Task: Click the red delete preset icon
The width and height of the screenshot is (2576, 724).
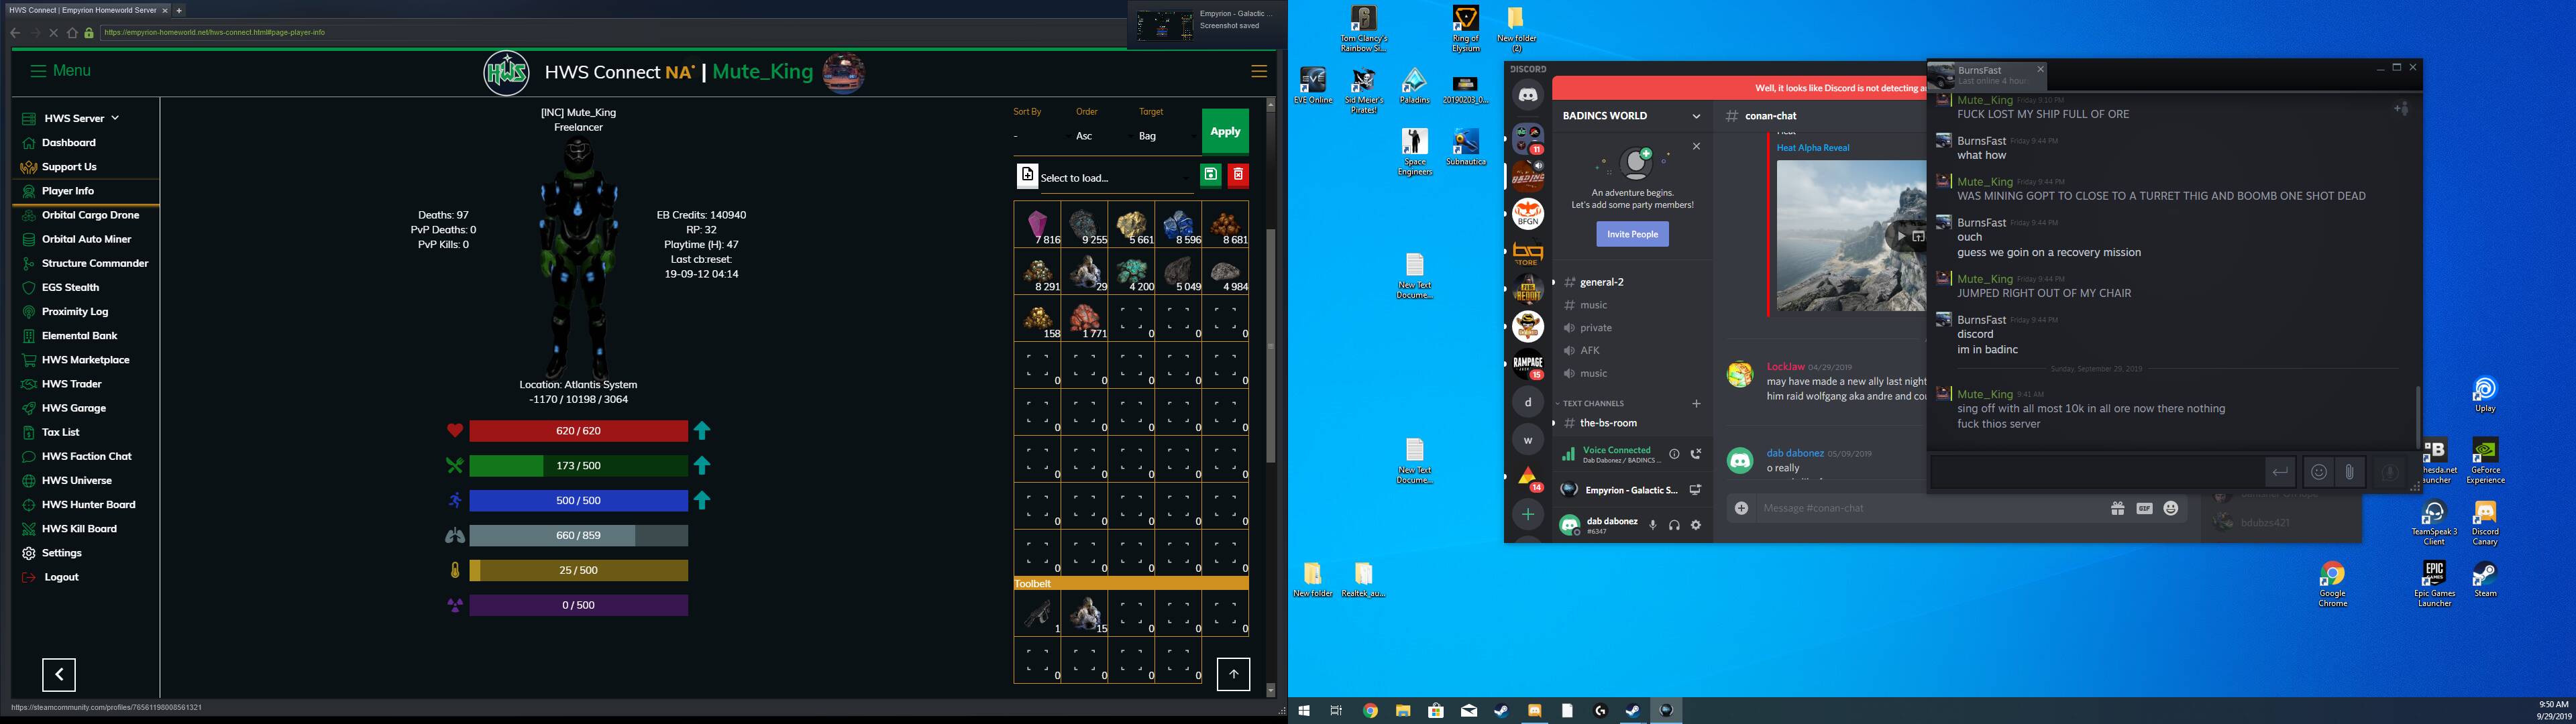Action: [x=1238, y=175]
